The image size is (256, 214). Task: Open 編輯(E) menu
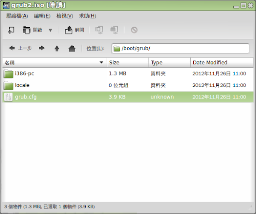42,16
